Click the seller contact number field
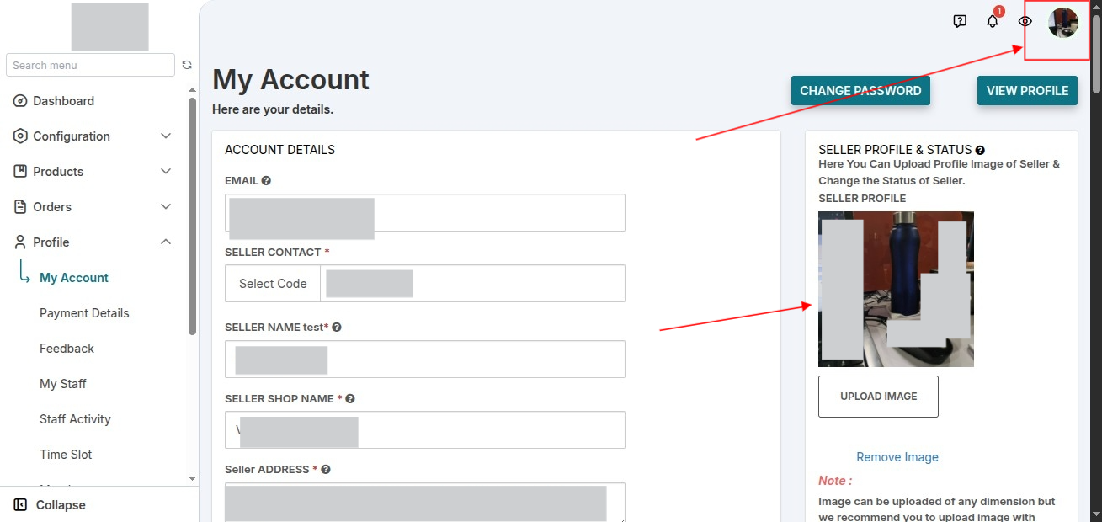Viewport: 1102px width, 522px height. click(x=472, y=284)
